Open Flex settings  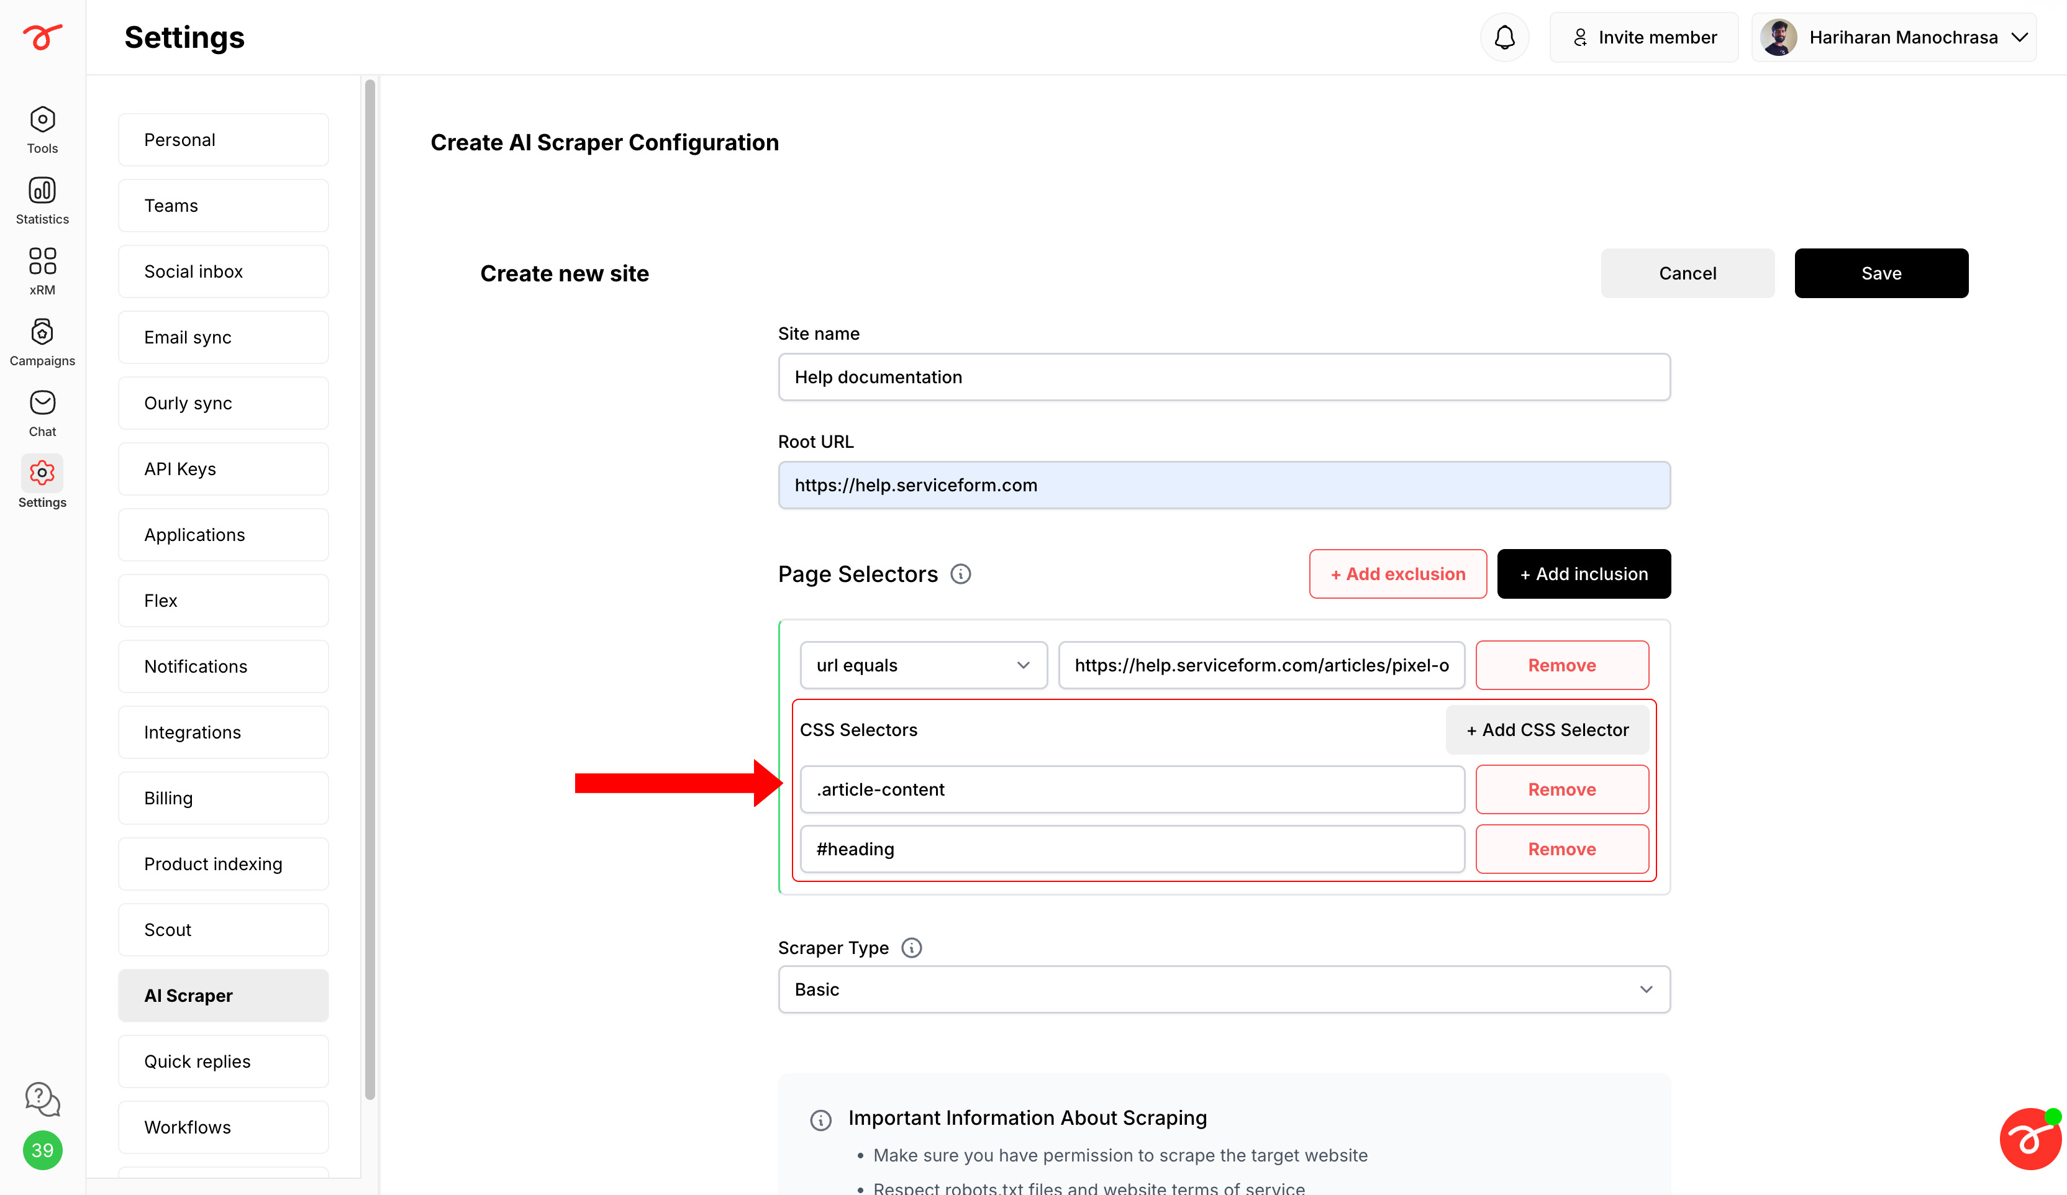click(223, 601)
